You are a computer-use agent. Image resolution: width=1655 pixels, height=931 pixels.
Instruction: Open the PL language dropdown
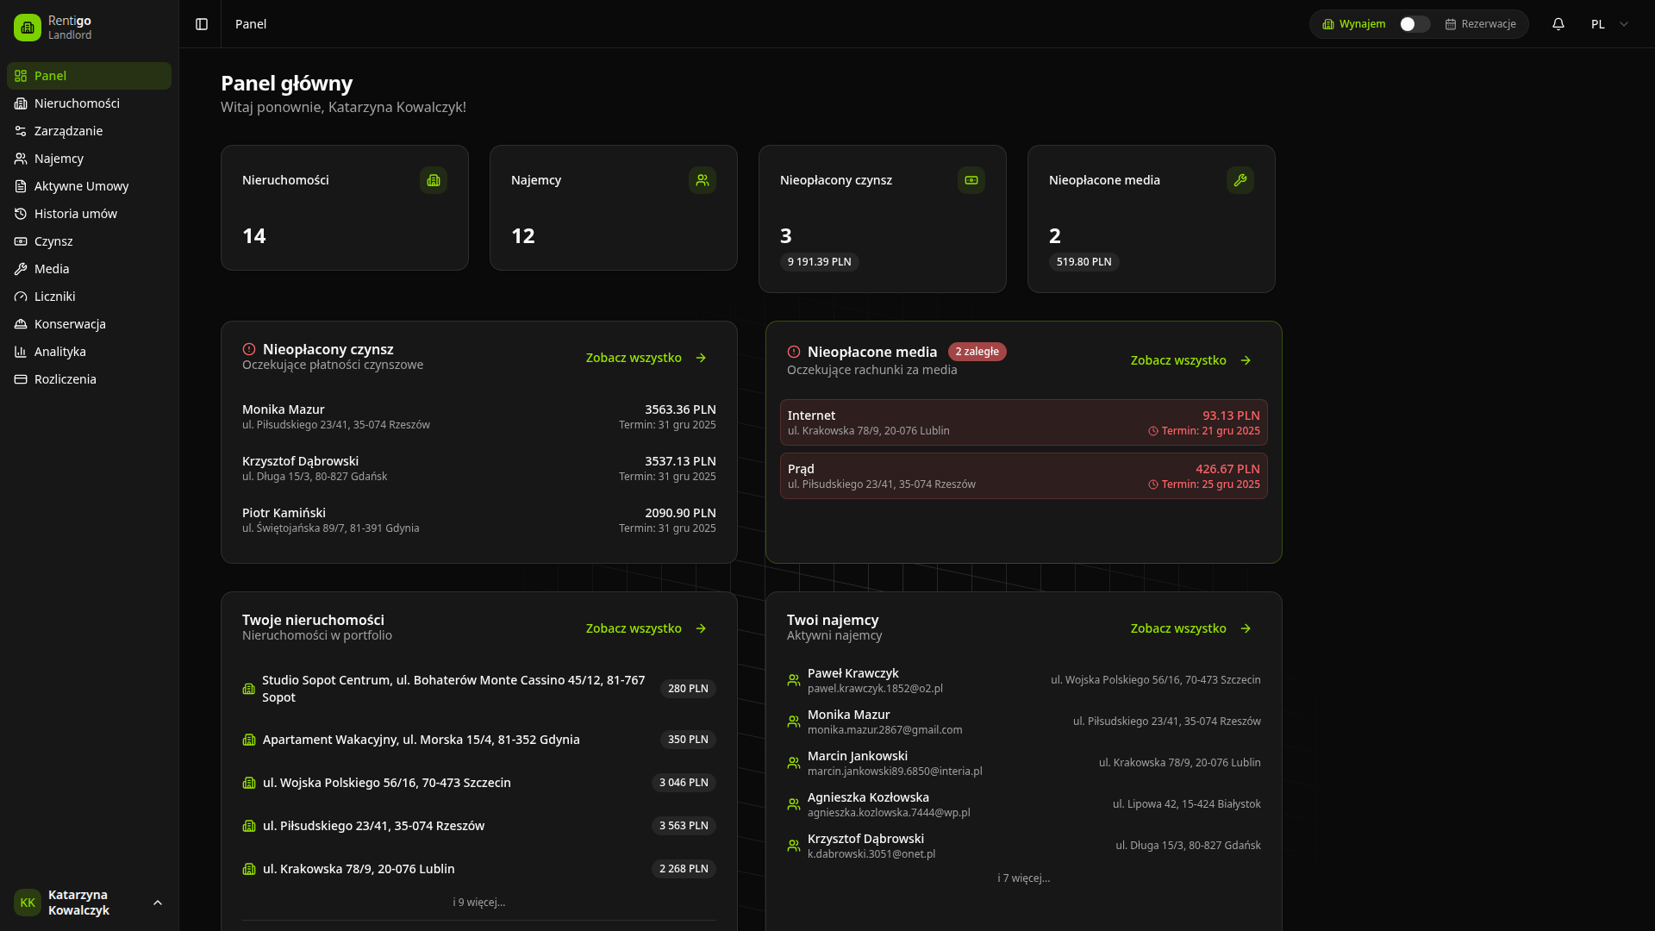(1608, 24)
